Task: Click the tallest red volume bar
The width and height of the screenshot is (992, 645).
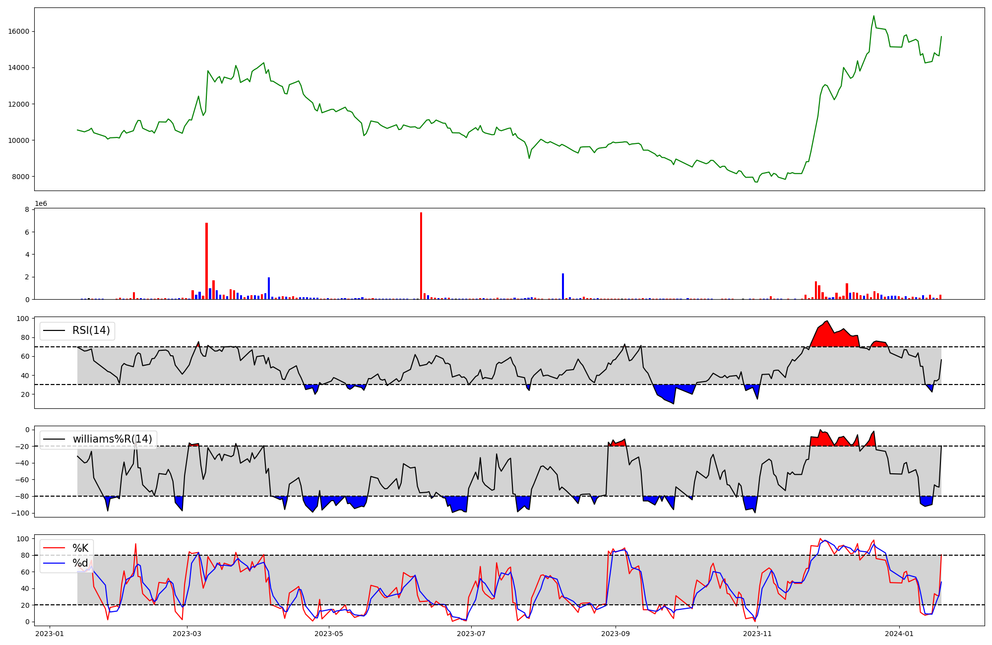Action: 421,256
